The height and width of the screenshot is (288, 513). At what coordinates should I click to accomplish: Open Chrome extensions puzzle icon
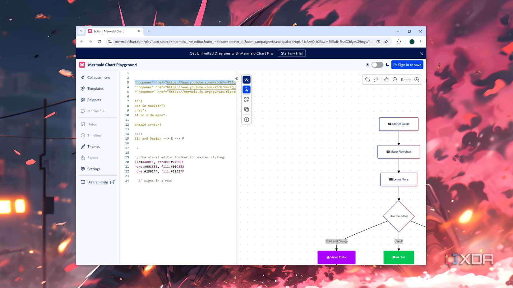(399, 42)
